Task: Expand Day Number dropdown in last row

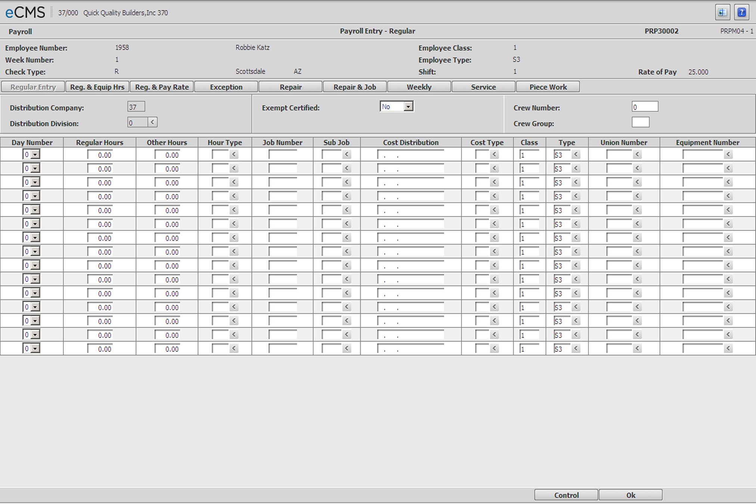Action: coord(35,348)
